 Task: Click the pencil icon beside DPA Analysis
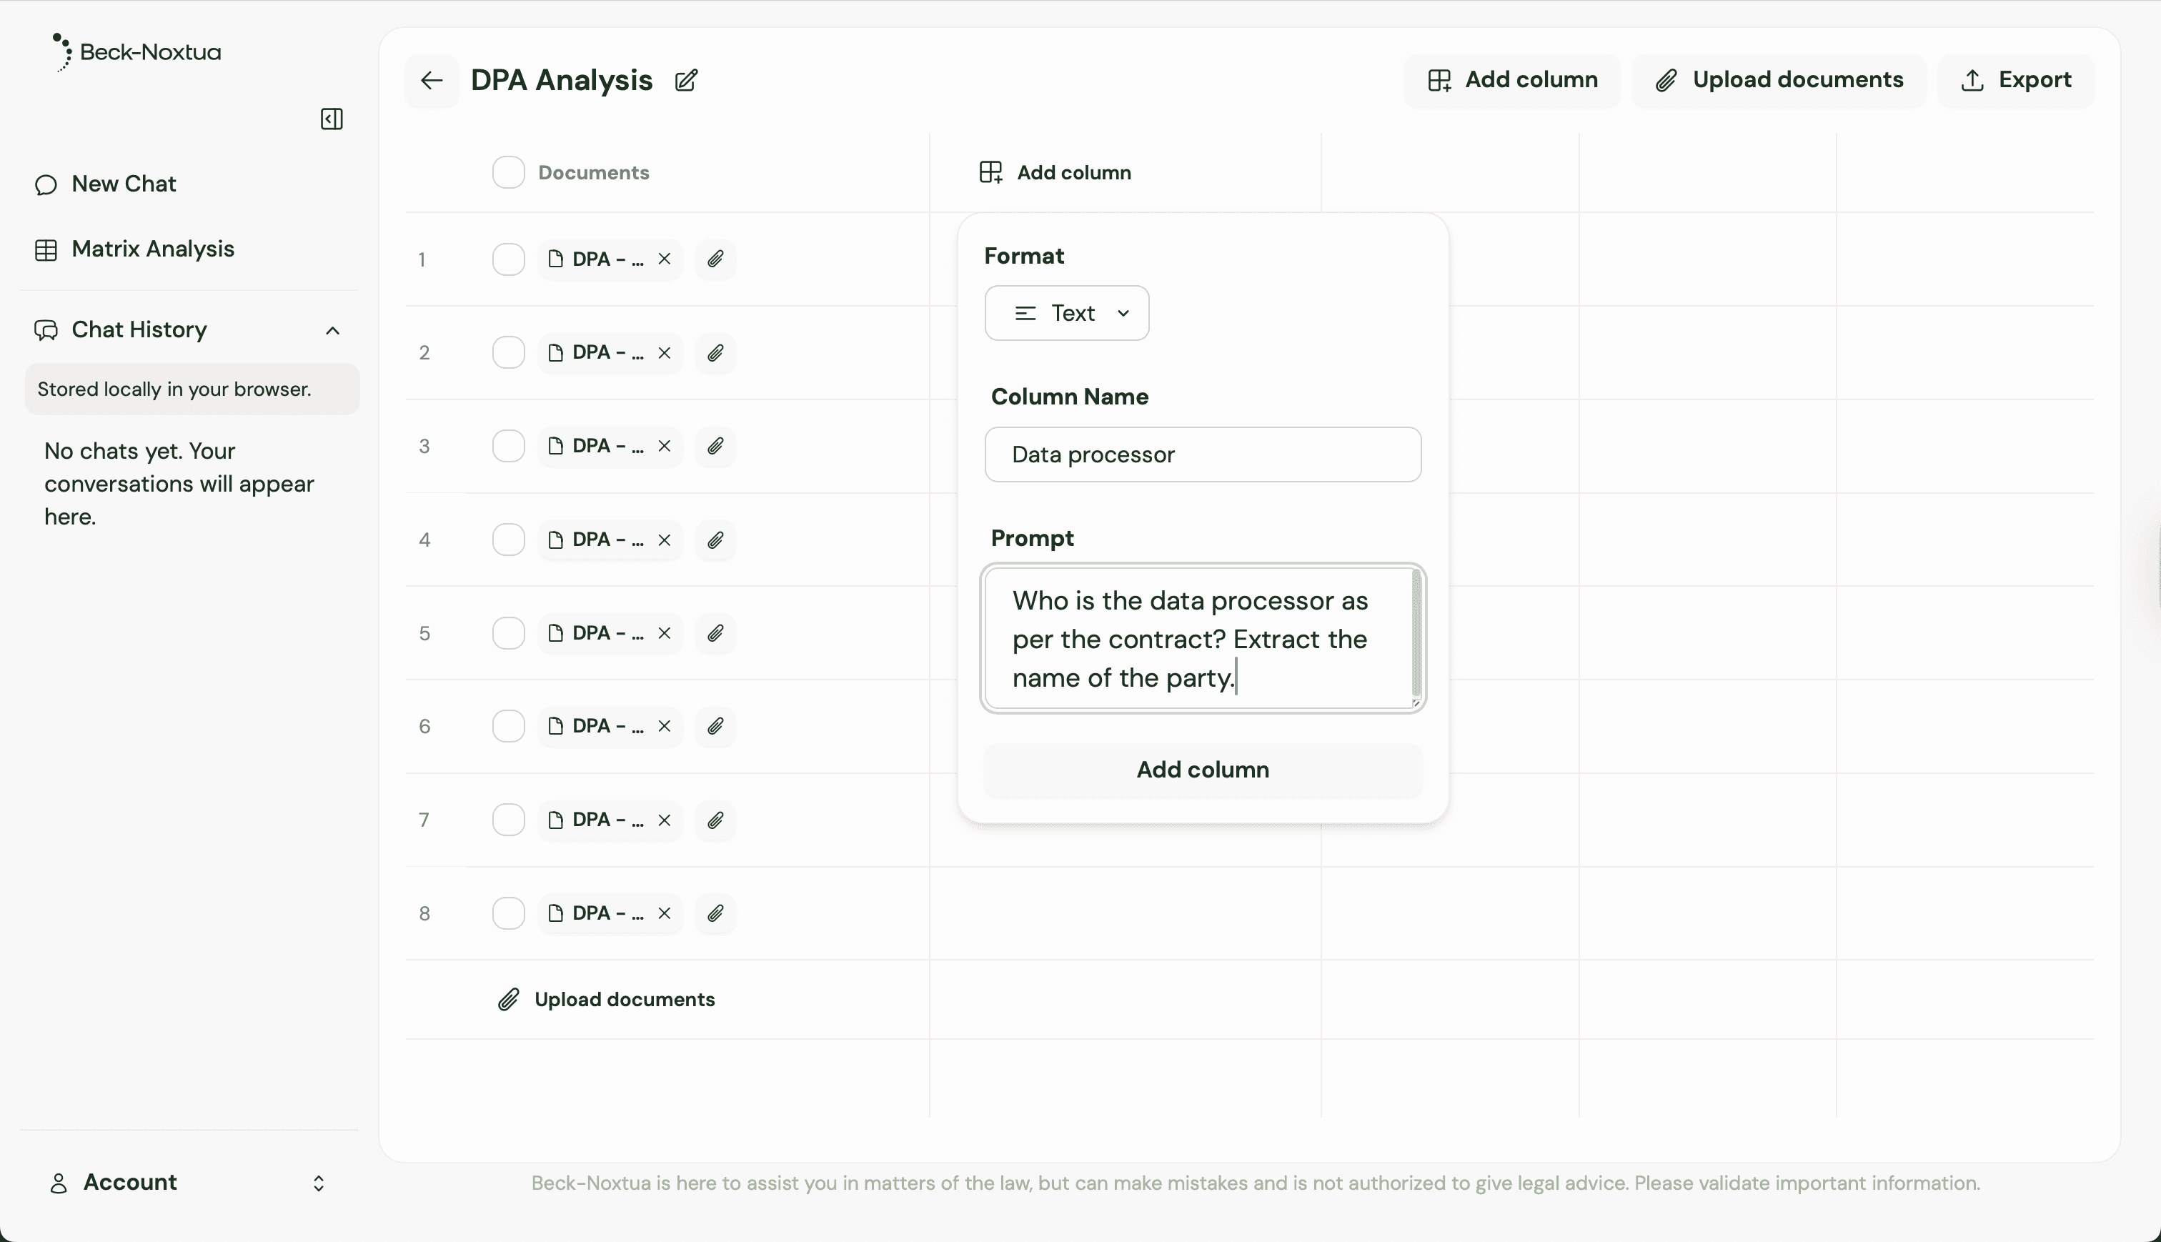687,80
